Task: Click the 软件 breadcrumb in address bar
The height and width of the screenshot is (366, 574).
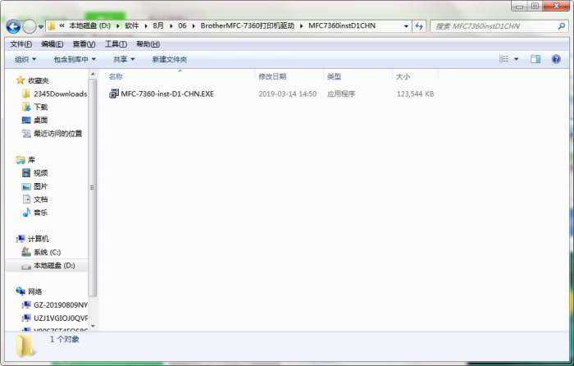Action: (x=132, y=25)
